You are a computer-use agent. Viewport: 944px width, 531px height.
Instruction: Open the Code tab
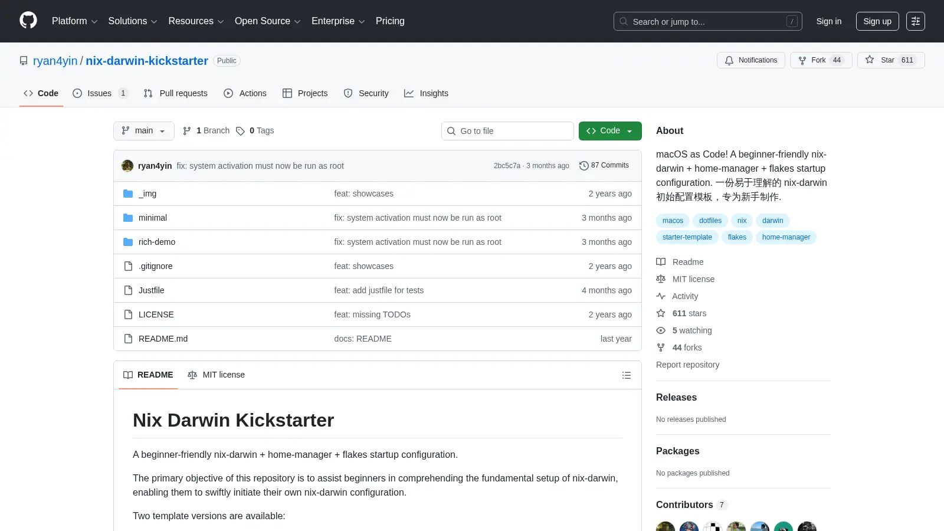point(41,93)
